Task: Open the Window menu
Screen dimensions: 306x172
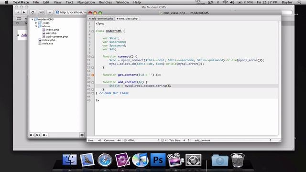Action: [x=122, y=2]
